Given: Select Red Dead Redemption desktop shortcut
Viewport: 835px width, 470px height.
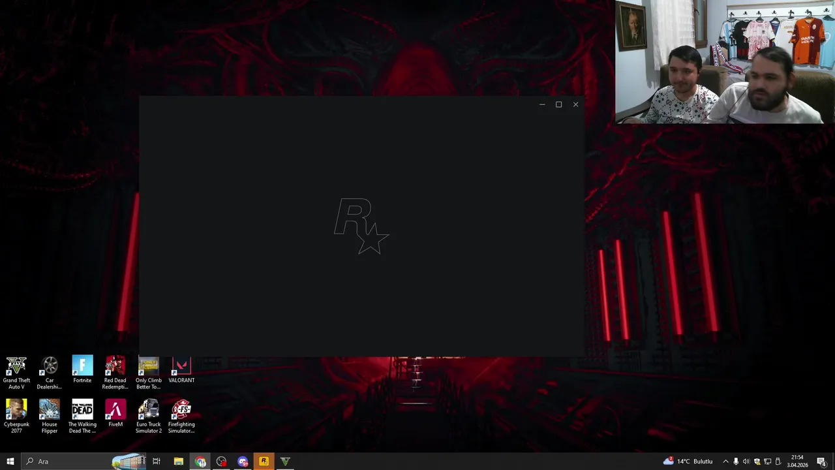Looking at the screenshot, I should pyautogui.click(x=115, y=373).
